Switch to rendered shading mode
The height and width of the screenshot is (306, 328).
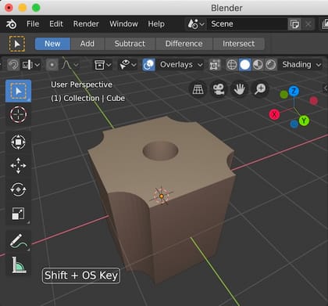point(271,65)
